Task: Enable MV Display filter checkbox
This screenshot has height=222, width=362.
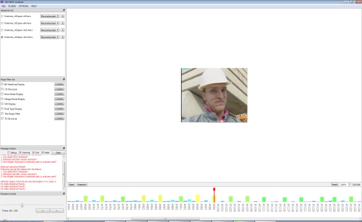Action: (2, 104)
